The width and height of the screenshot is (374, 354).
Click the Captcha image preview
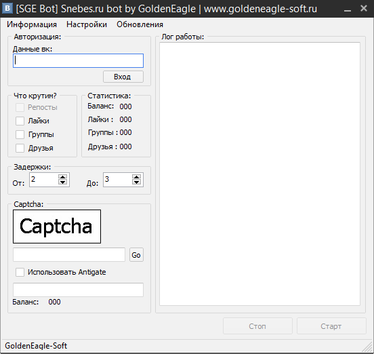57,227
